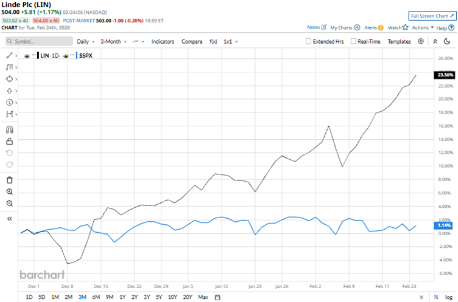This screenshot has width=458, height=302.
Task: Toggle log scale mode
Action: point(449,297)
